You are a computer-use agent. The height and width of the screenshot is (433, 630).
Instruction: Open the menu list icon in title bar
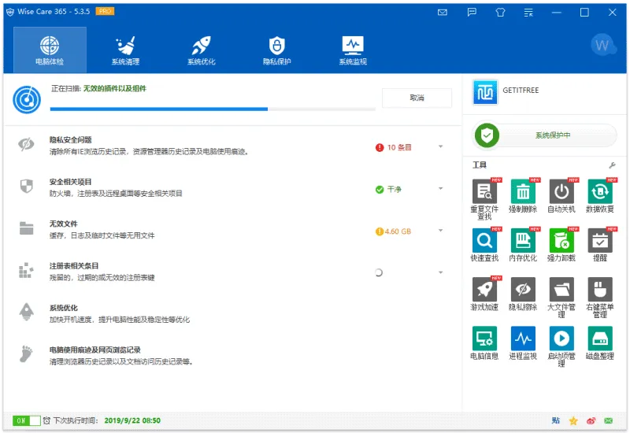[528, 13]
